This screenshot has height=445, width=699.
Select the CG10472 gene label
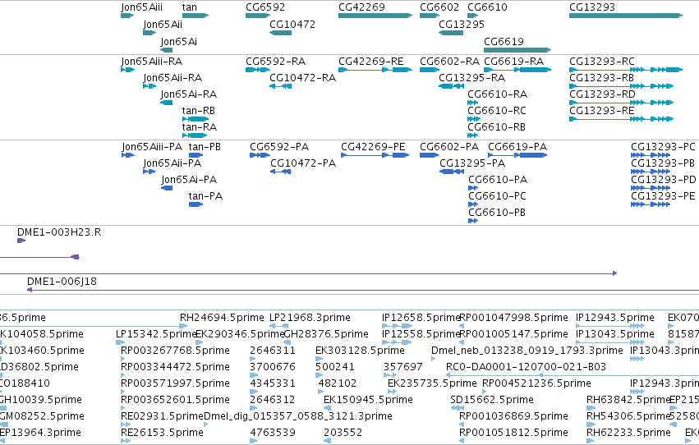[292, 24]
